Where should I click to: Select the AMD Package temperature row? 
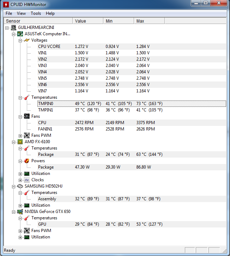132,154
